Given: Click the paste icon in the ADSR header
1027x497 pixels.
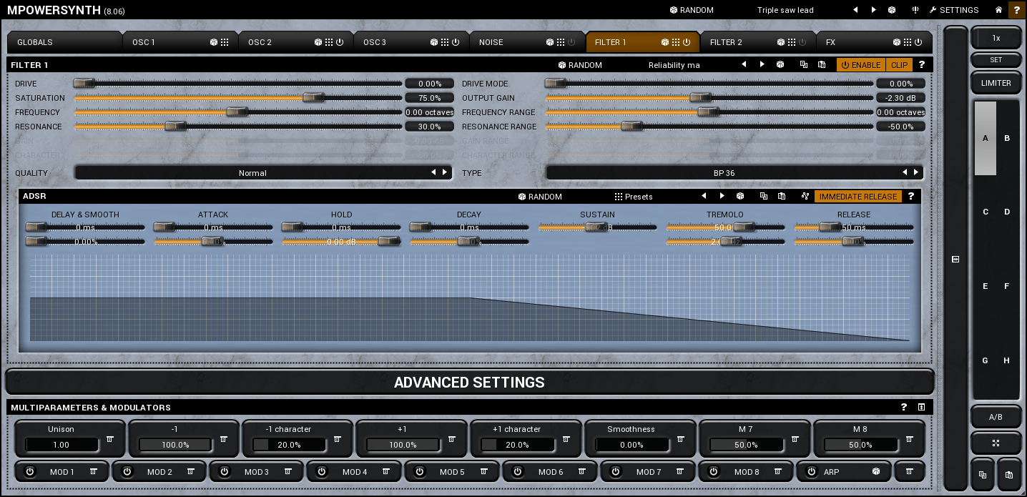Looking at the screenshot, I should coord(782,196).
